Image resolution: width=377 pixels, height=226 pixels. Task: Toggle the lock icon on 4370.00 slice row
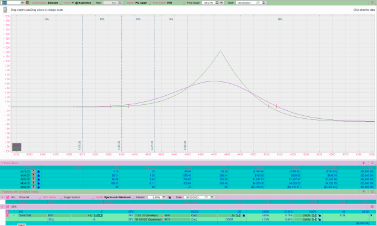click(39, 172)
